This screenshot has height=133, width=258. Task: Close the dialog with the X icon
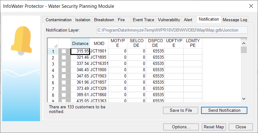[251, 6]
